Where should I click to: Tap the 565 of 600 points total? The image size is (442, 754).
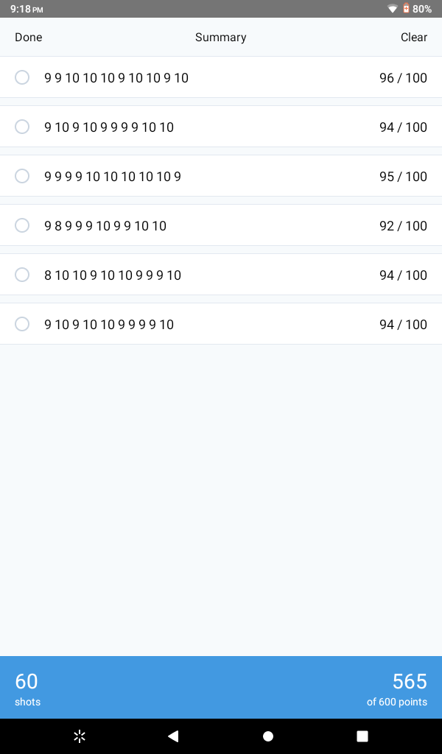[x=397, y=688]
